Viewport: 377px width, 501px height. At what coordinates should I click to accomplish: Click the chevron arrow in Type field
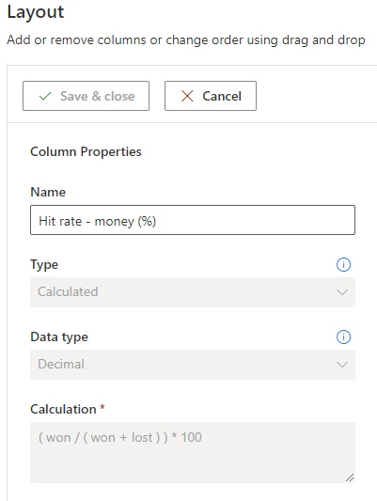pyautogui.click(x=342, y=292)
